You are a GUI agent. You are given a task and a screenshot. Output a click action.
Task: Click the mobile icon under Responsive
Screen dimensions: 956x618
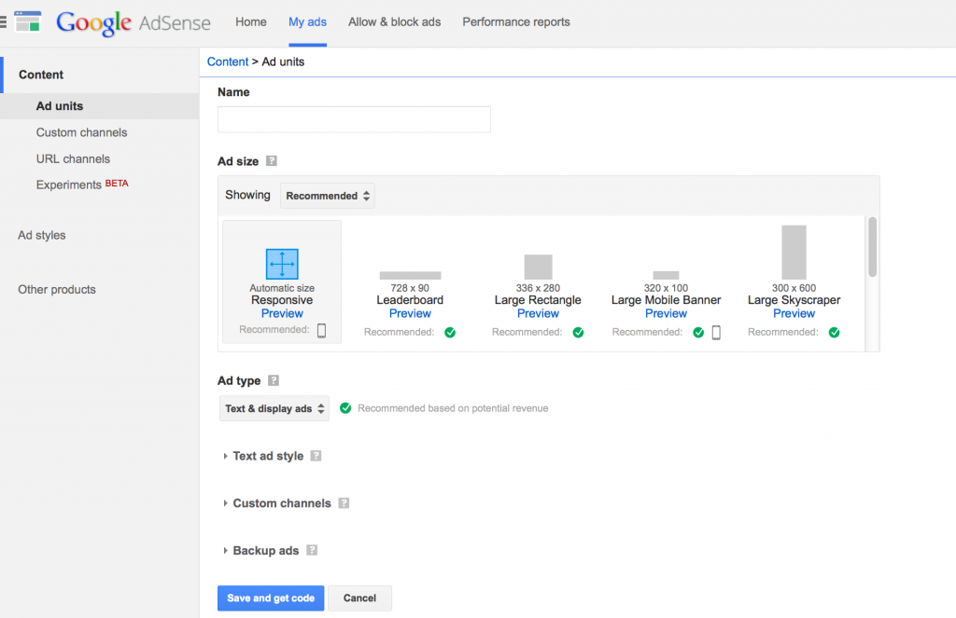click(321, 330)
